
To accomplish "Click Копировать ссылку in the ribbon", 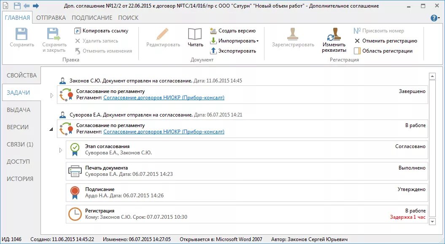I will 101,31.
